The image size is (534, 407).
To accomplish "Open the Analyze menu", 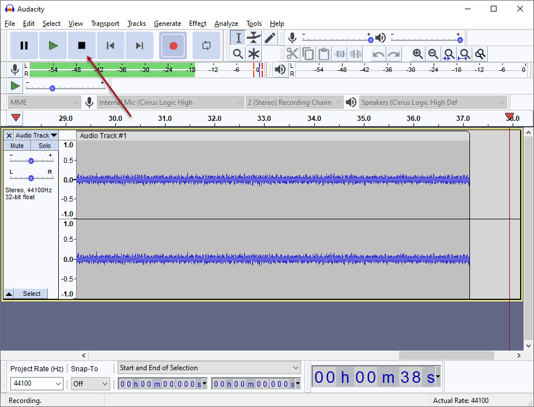I will tap(226, 24).
